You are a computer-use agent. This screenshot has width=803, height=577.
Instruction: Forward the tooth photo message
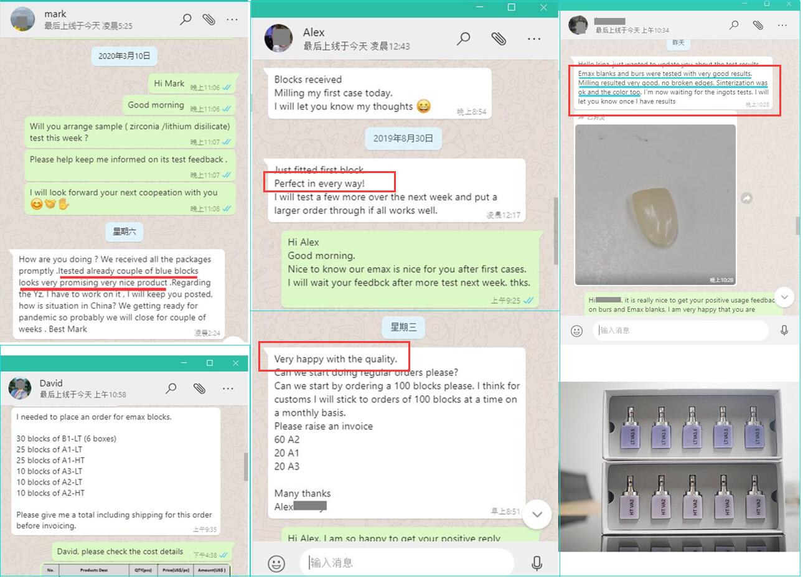(x=747, y=198)
